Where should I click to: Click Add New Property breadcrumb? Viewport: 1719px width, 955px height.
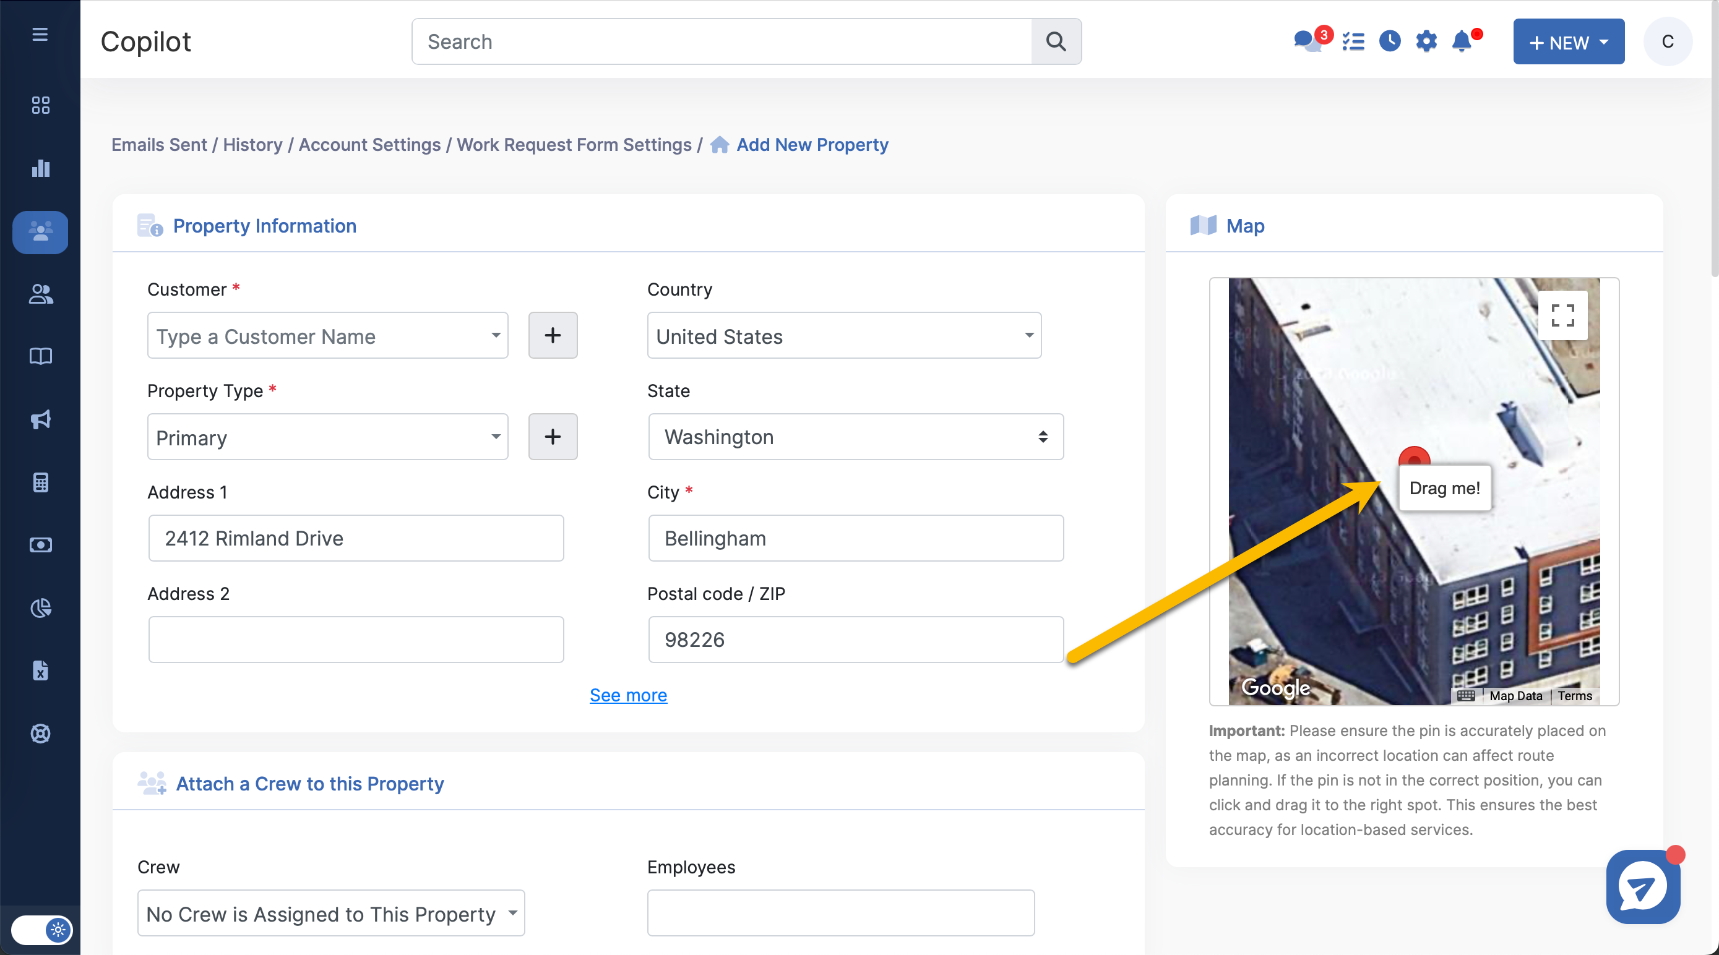tap(812, 145)
